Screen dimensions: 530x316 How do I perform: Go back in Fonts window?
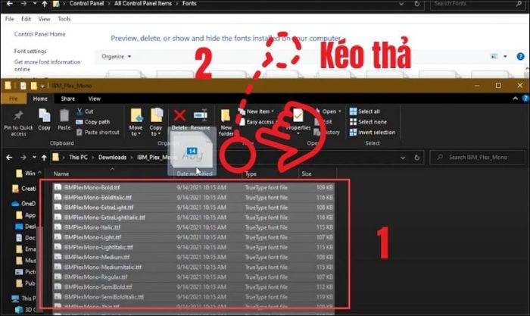point(9,4)
